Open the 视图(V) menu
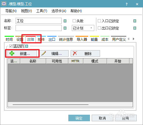The image size is (143, 125). coord(26,11)
